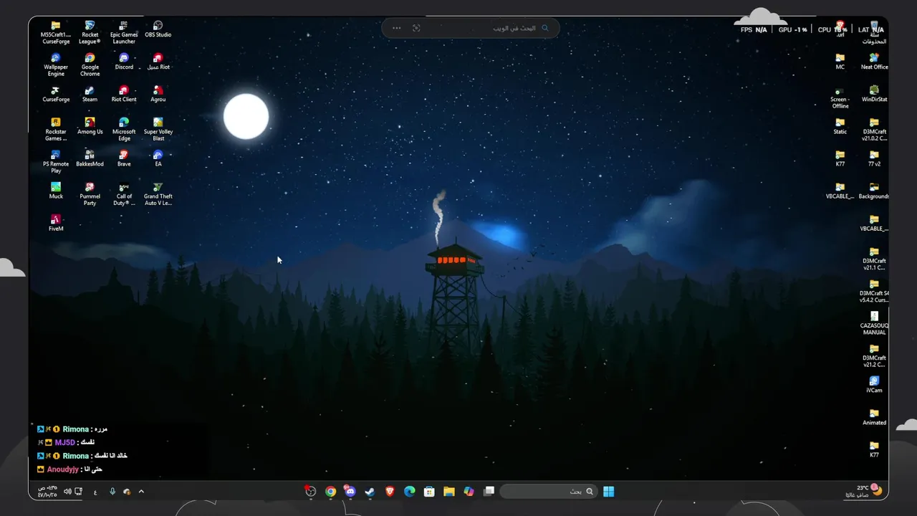The width and height of the screenshot is (917, 516).
Task: Open the Grand Theft Auto V desktop icon
Action: point(158,193)
